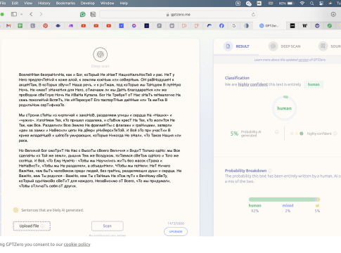Open the Bookmarks menu
The image size is (341, 253).
[x=65, y=4]
